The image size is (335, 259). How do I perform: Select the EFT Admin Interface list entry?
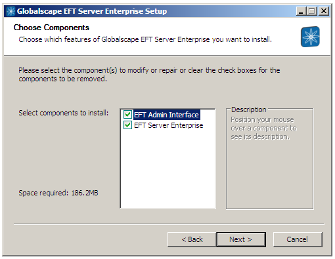coord(166,115)
